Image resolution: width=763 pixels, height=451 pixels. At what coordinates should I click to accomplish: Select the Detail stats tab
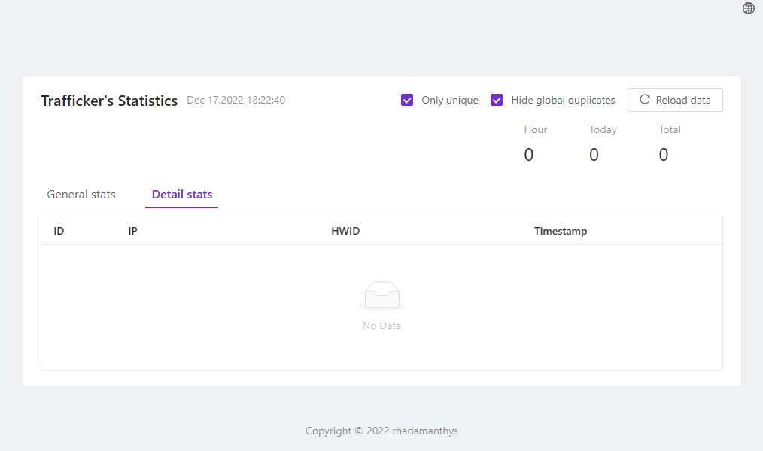(182, 195)
